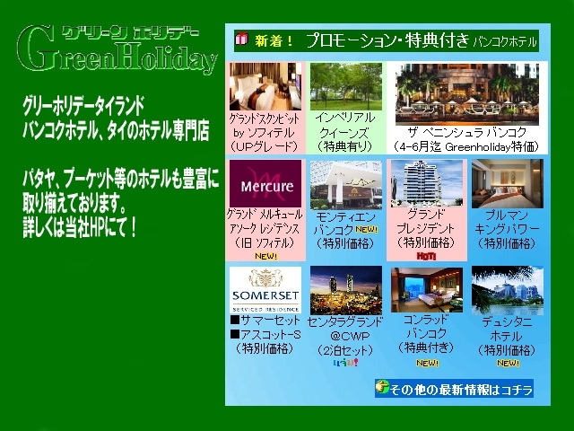The image size is (574, 431).
Task: Click グランド メルキュール アソーク レジデンス link
Action: click(x=265, y=229)
